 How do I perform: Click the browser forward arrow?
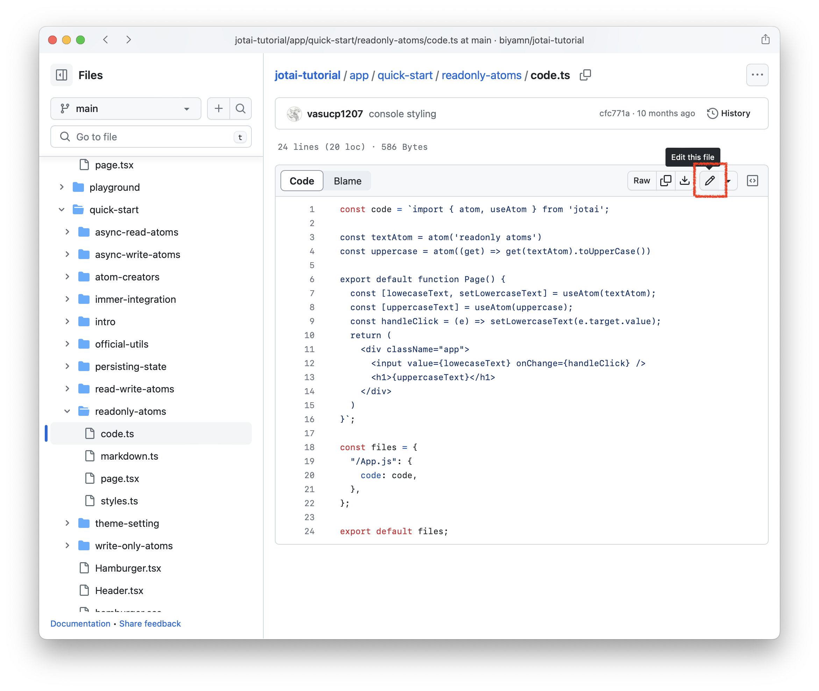[128, 40]
